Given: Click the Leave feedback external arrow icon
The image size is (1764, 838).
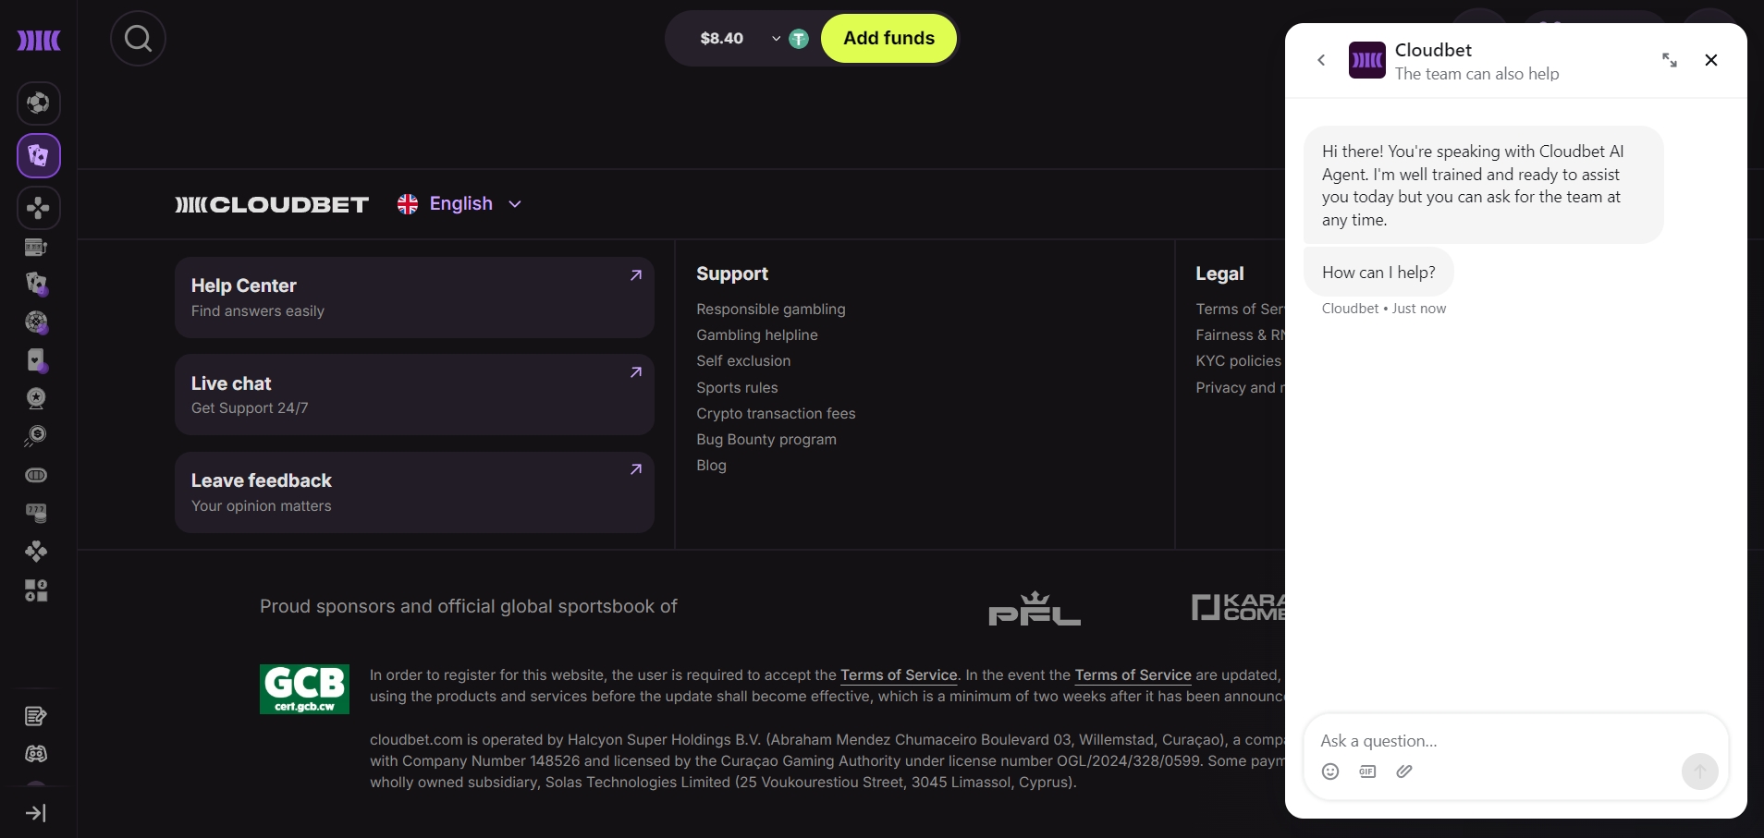Looking at the screenshot, I should click(x=636, y=469).
